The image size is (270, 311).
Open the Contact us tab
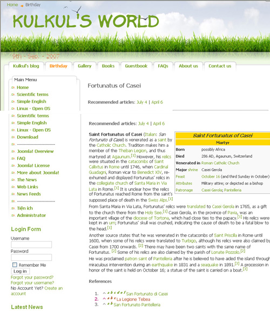coord(220,66)
